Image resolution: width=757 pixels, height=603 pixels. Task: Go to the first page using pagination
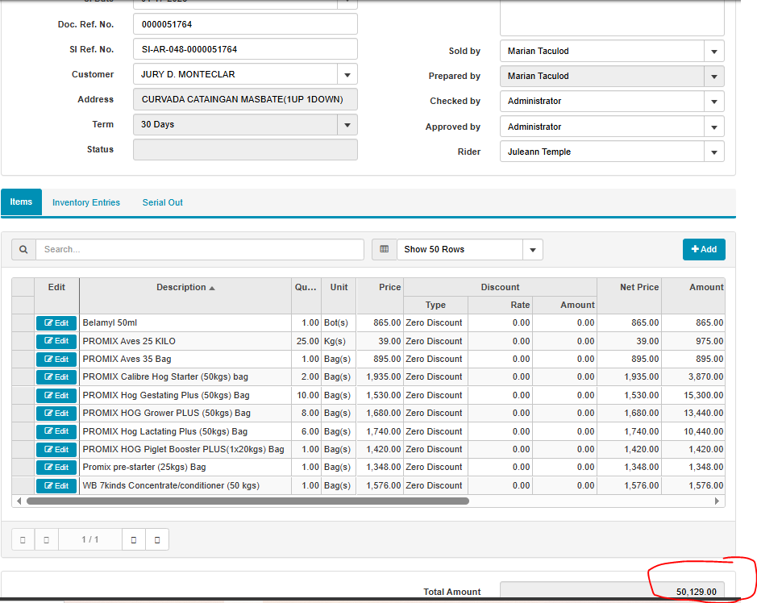coord(23,539)
